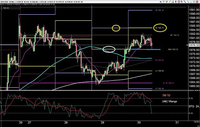200x127 pixels.
Task: Click date label 27 on time axis
Action: pyautogui.click(x=29, y=123)
